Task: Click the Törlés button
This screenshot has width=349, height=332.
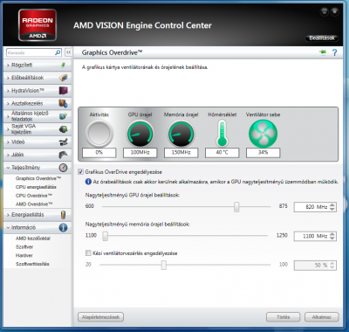Action: pos(283,317)
